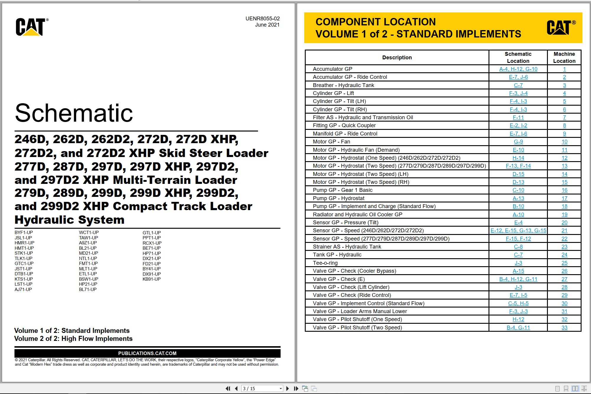This screenshot has height=394, width=591.
Task: Click machine location link 1
Action: 564,69
